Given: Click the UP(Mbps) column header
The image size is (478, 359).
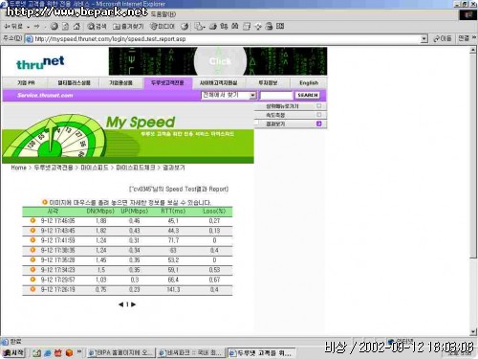Looking at the screenshot, I should pyautogui.click(x=135, y=212).
